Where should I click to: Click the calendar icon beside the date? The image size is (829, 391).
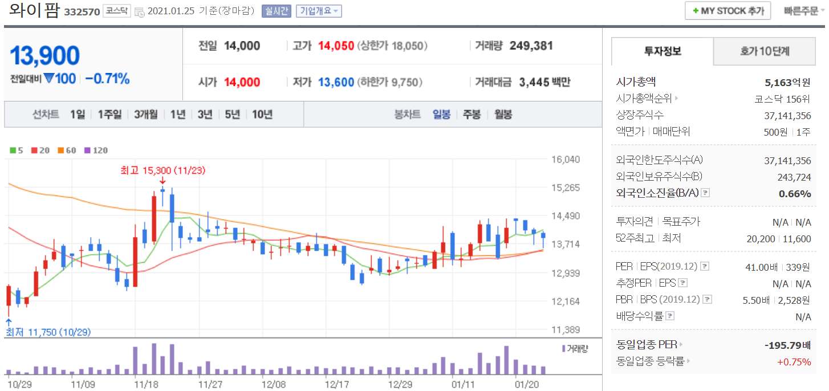(x=140, y=12)
